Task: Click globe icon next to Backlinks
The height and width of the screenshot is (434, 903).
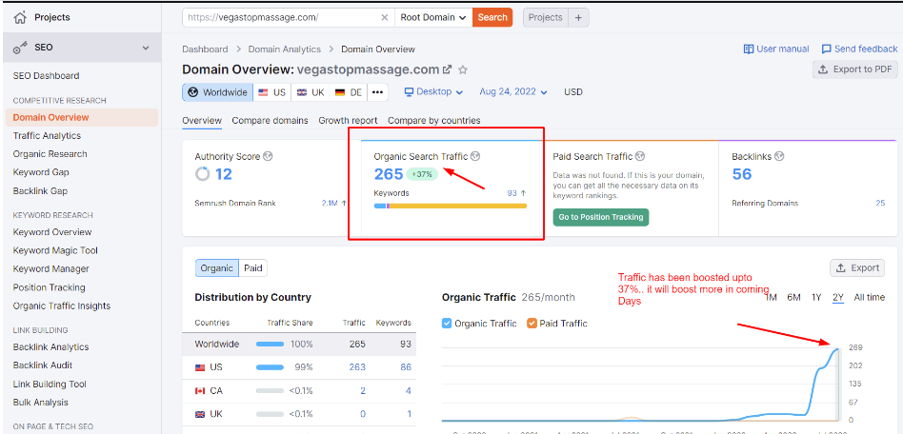Action: [780, 156]
